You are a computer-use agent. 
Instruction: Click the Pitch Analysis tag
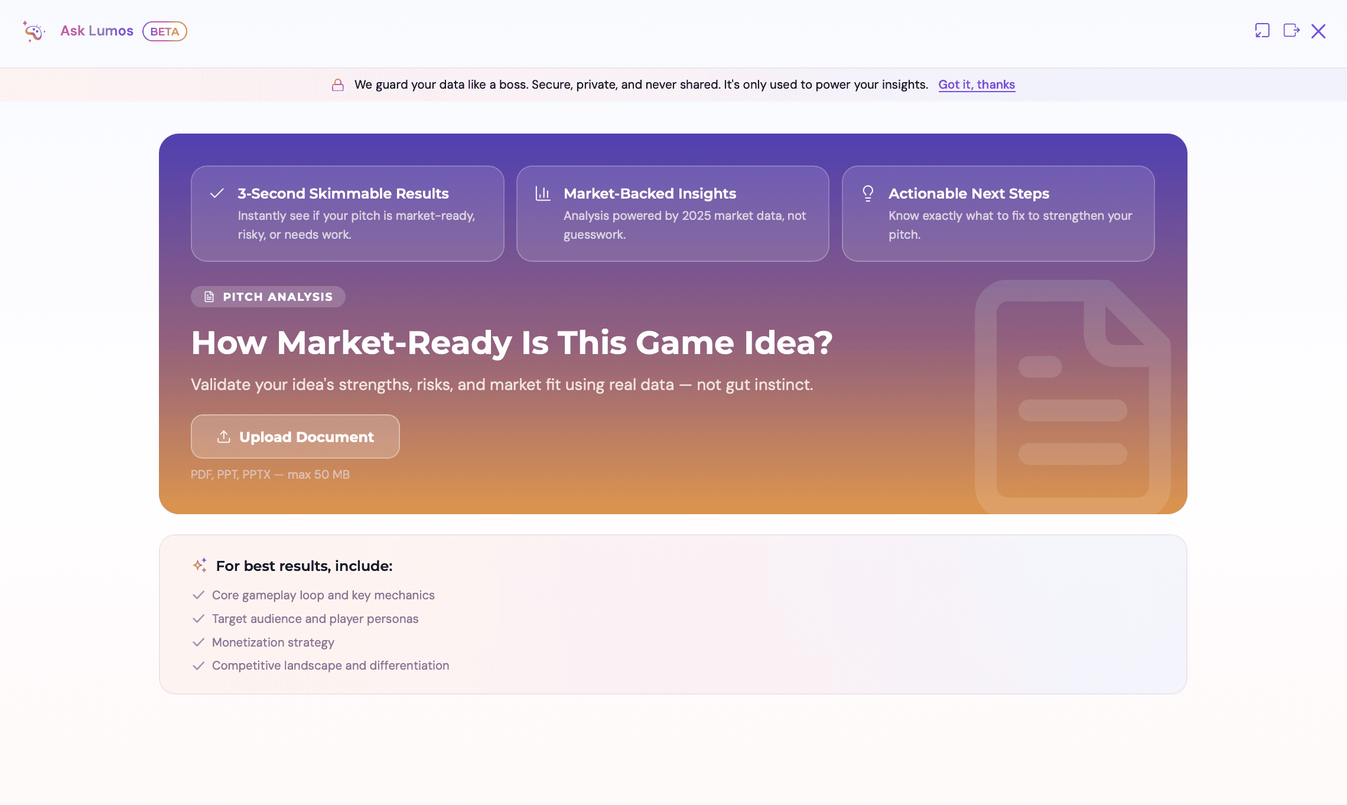pyautogui.click(x=268, y=297)
